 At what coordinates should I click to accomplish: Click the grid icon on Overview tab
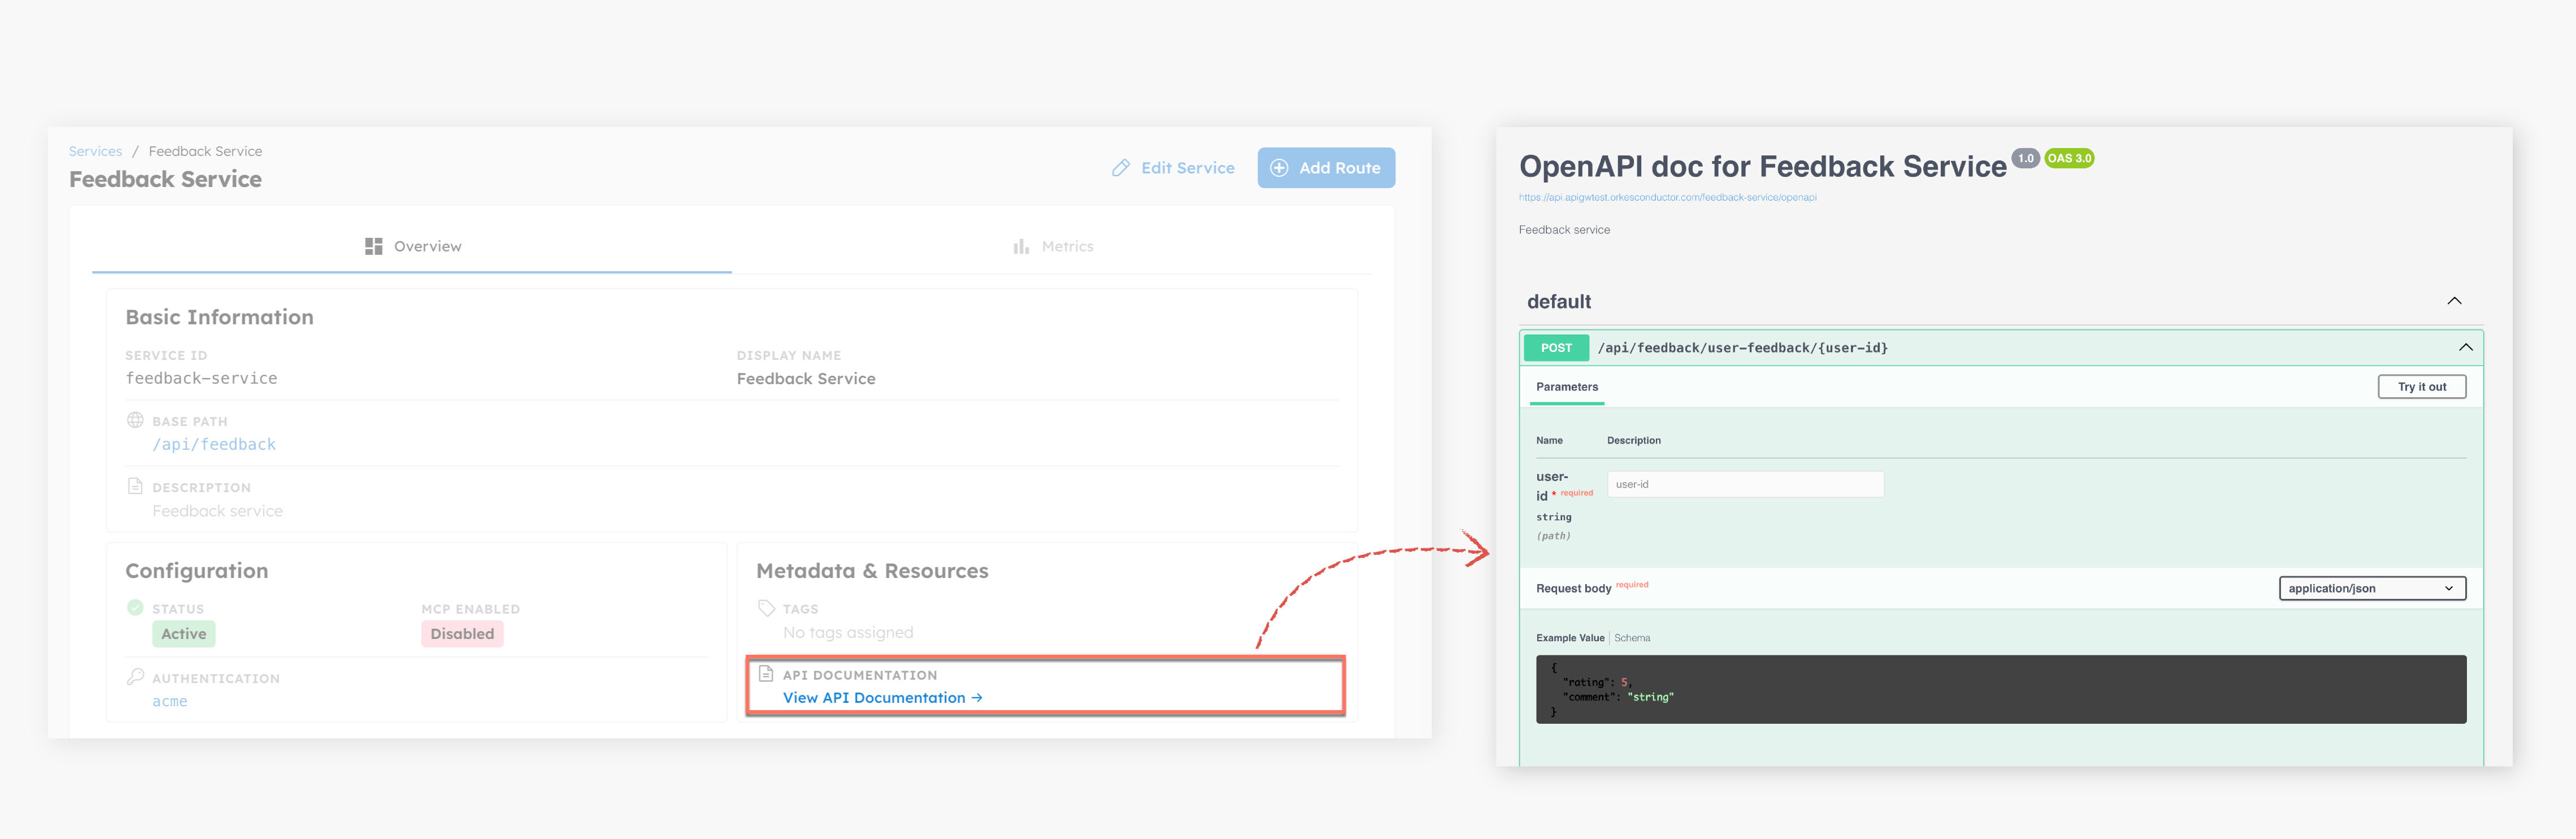point(374,245)
